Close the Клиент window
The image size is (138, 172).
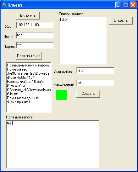tap(133, 5)
